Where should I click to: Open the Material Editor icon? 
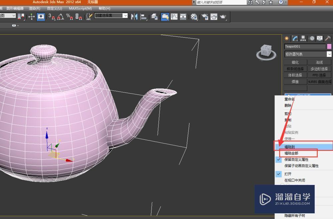point(194,16)
